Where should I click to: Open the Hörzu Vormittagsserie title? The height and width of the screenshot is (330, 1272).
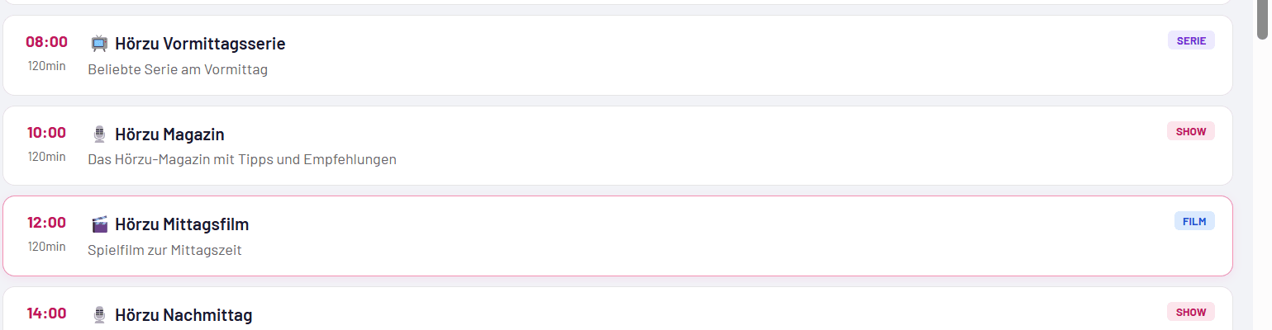pos(200,44)
